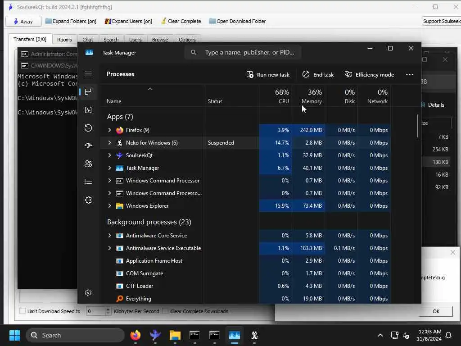
Task: Toggle Away status in SoulseekQt
Action: (x=23, y=22)
